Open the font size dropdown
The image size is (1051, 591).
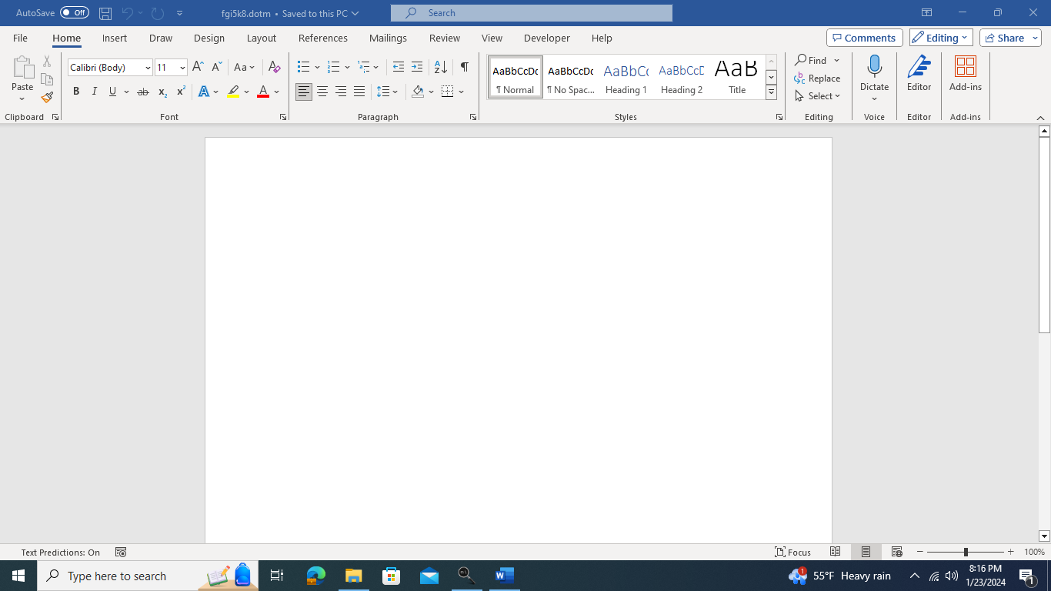point(182,68)
